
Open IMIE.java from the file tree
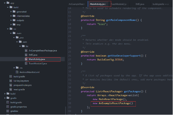pos(33,55)
